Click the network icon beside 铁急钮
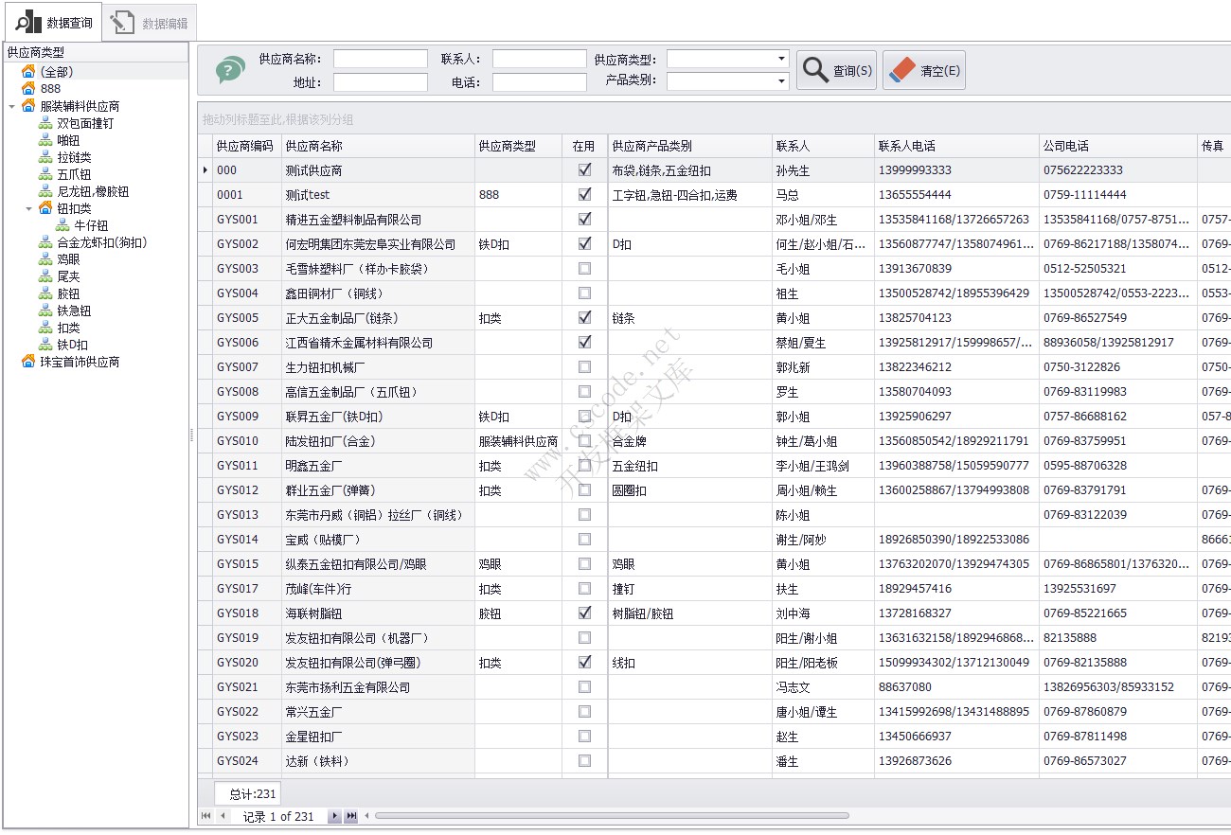The height and width of the screenshot is (835, 1231). pyautogui.click(x=45, y=311)
